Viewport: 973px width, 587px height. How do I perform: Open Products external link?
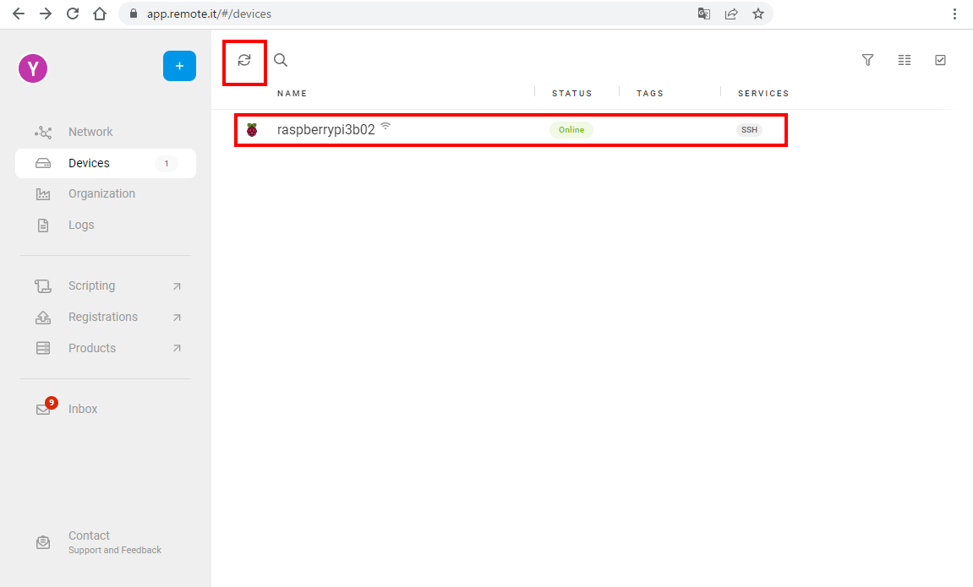[92, 348]
